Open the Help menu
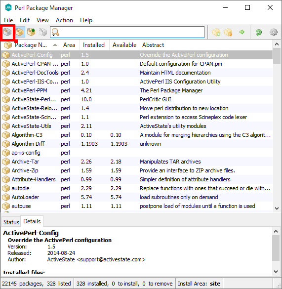Image resolution: width=282 pixels, height=289 pixels. tap(86, 20)
